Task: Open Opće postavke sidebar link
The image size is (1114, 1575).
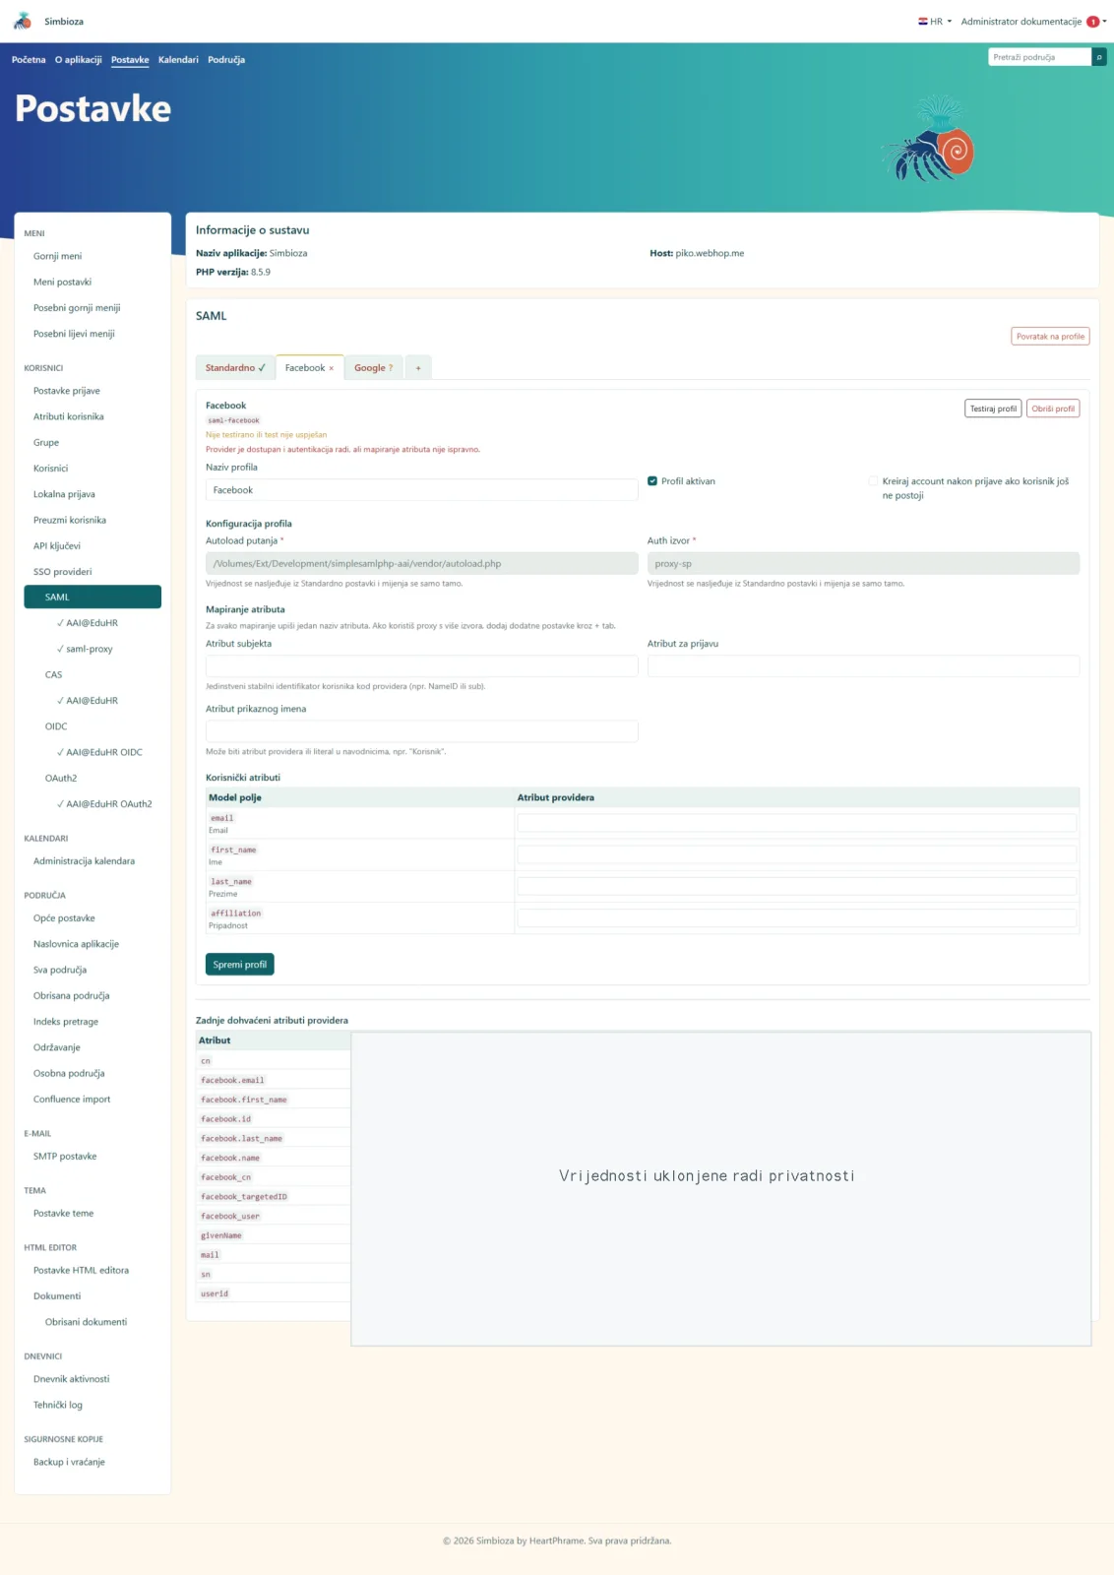Action: click(64, 918)
